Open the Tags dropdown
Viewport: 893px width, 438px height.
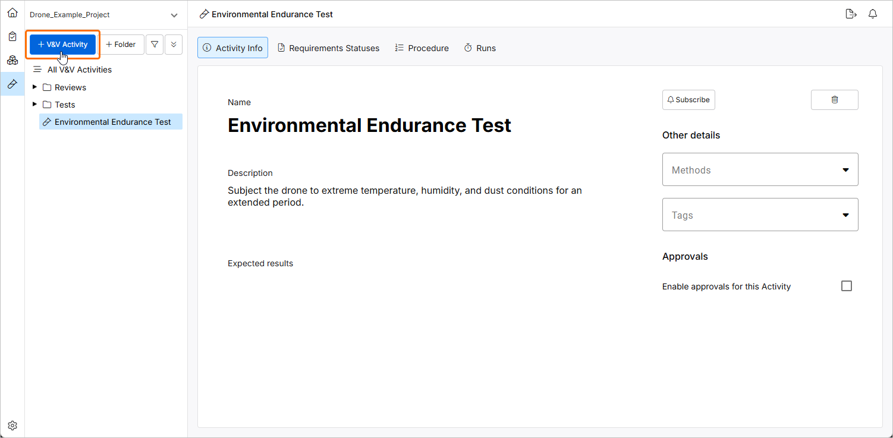(x=760, y=215)
